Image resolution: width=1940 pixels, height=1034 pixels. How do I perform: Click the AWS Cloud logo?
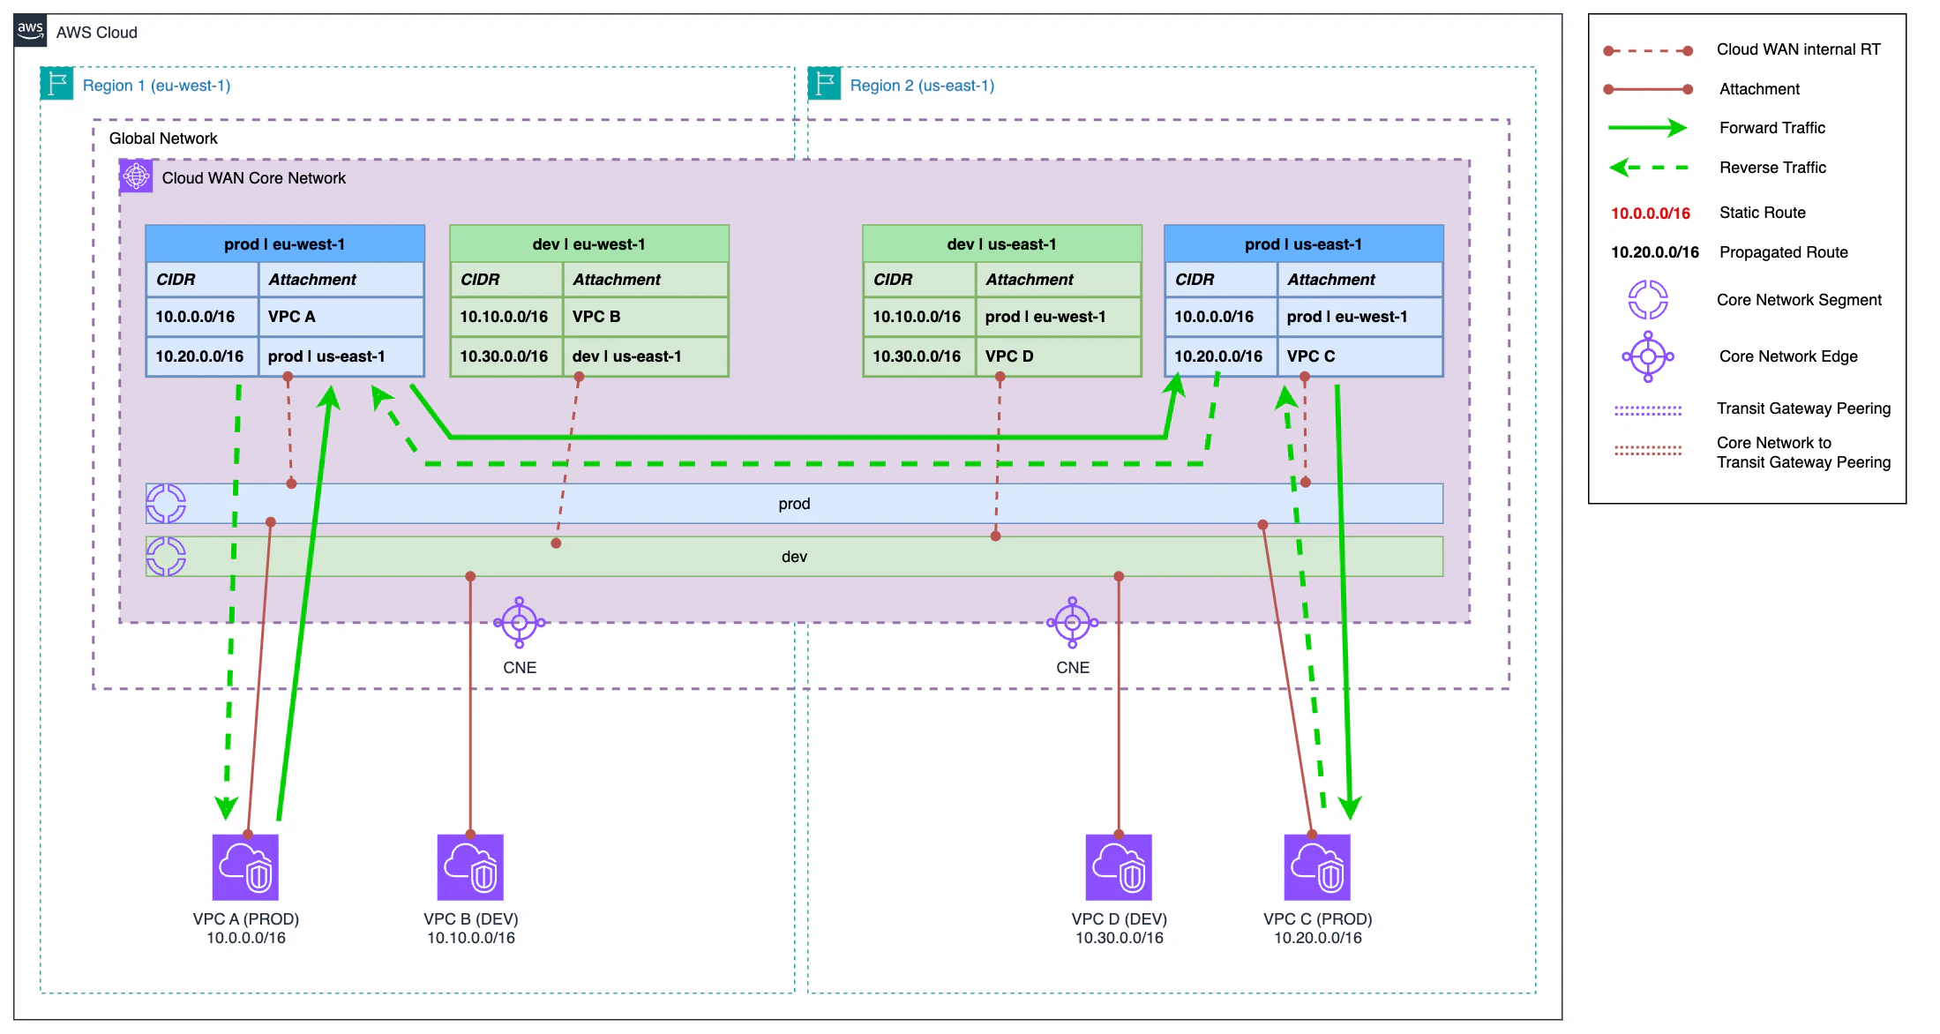tap(29, 29)
